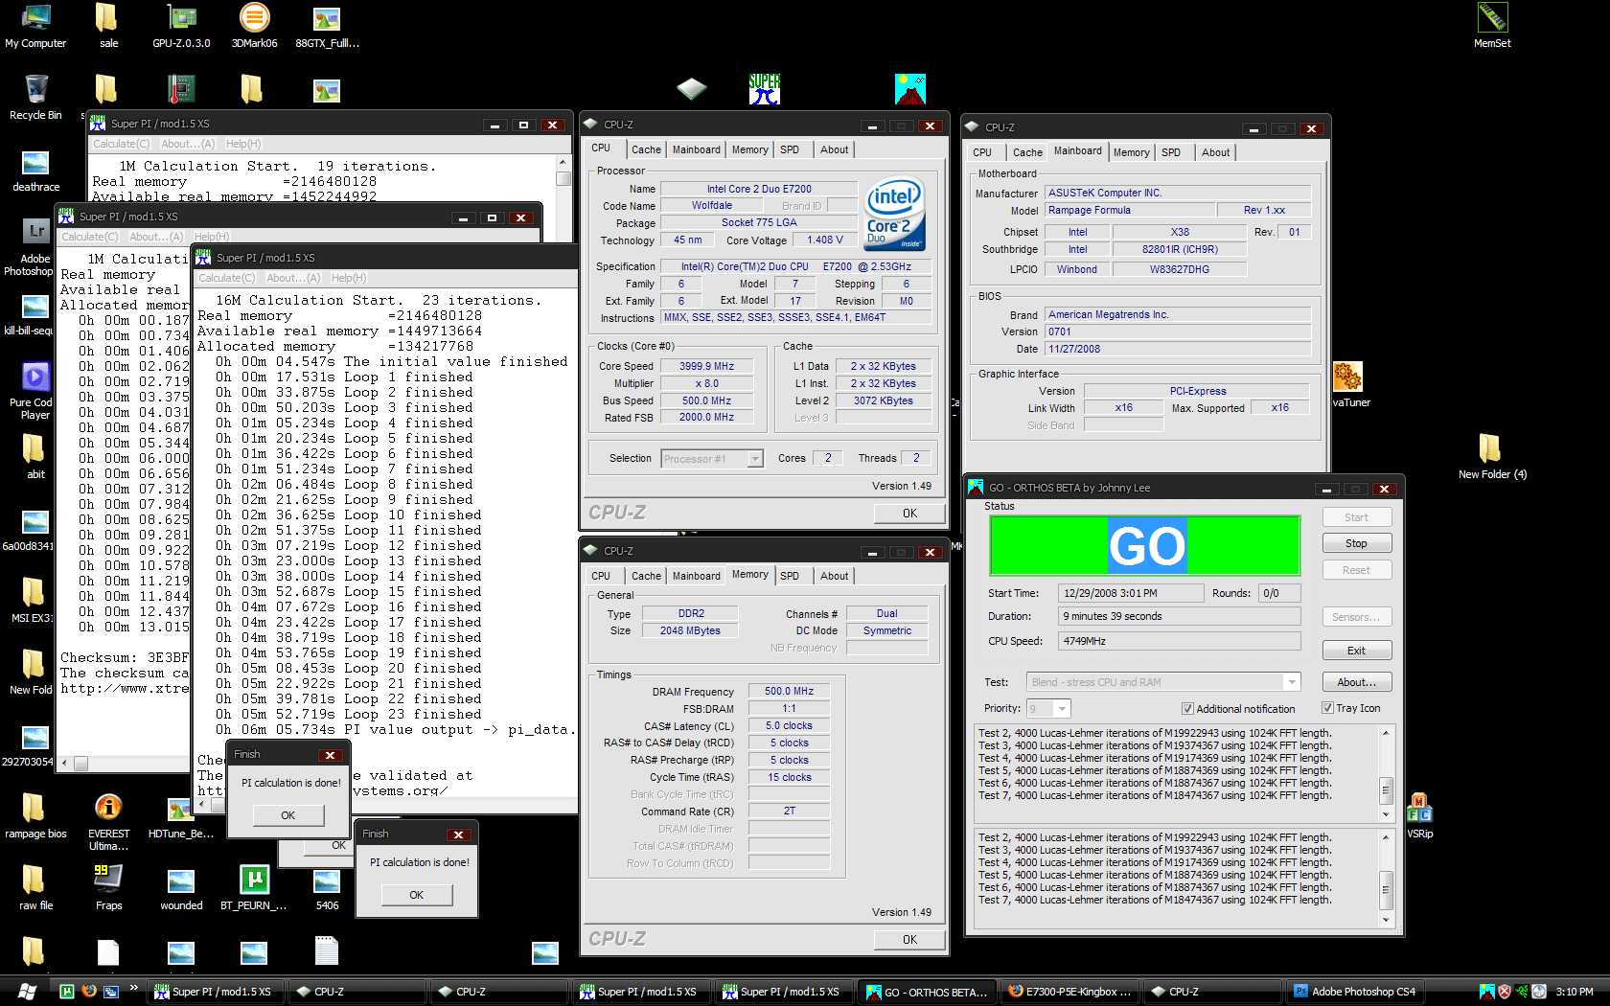Viewport: 1610px width, 1006px height.
Task: Open the raw file folder icon
Action: click(35, 888)
